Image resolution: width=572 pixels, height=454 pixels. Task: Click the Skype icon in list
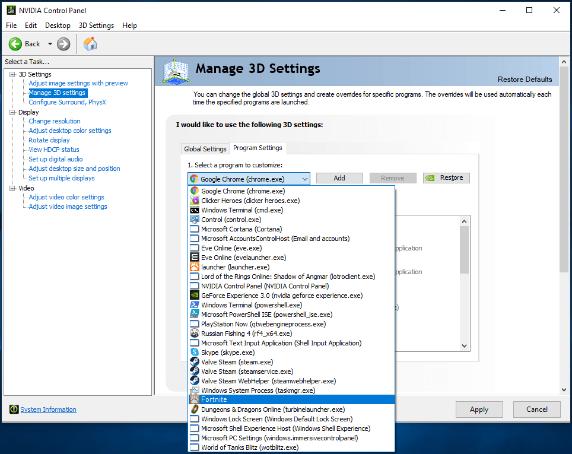195,352
